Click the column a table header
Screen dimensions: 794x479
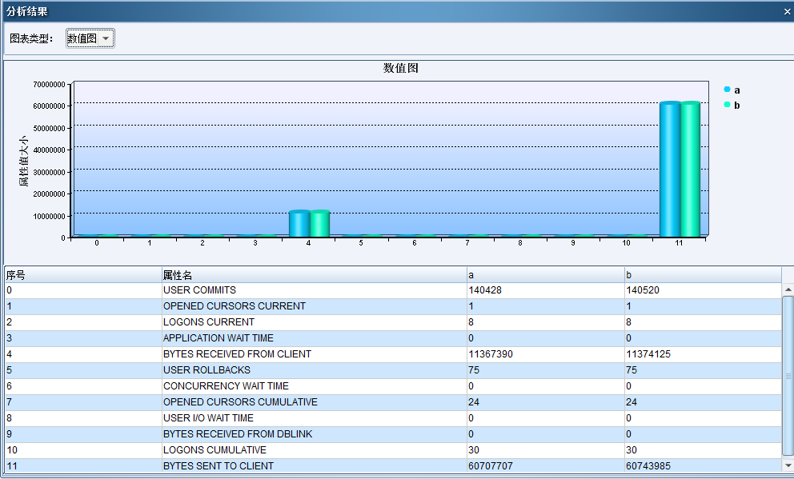click(545, 275)
